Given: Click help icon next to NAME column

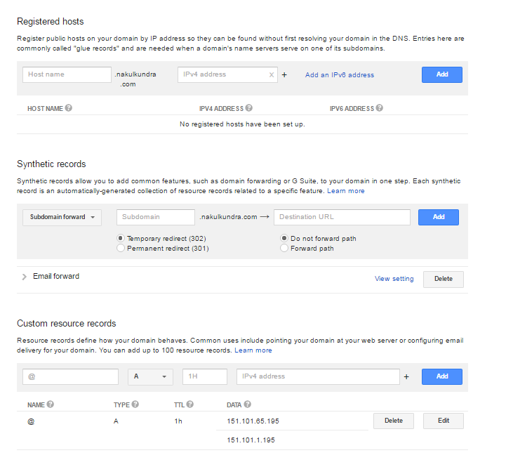Looking at the screenshot, I should (x=51, y=404).
